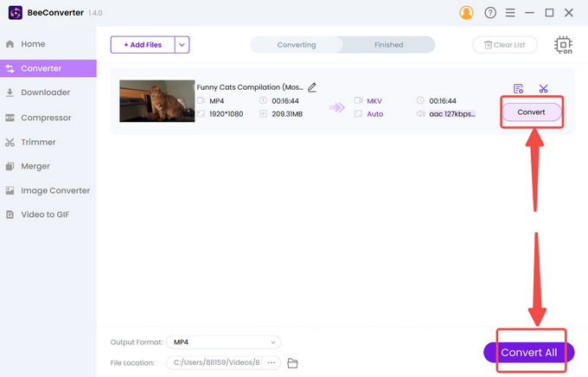Minimize the BeeConverter window

(x=529, y=13)
